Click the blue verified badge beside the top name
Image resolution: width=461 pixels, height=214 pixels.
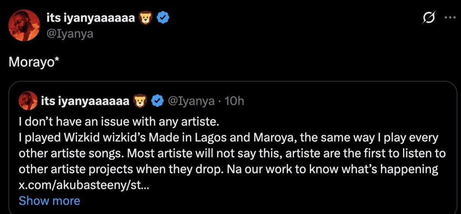163,18
